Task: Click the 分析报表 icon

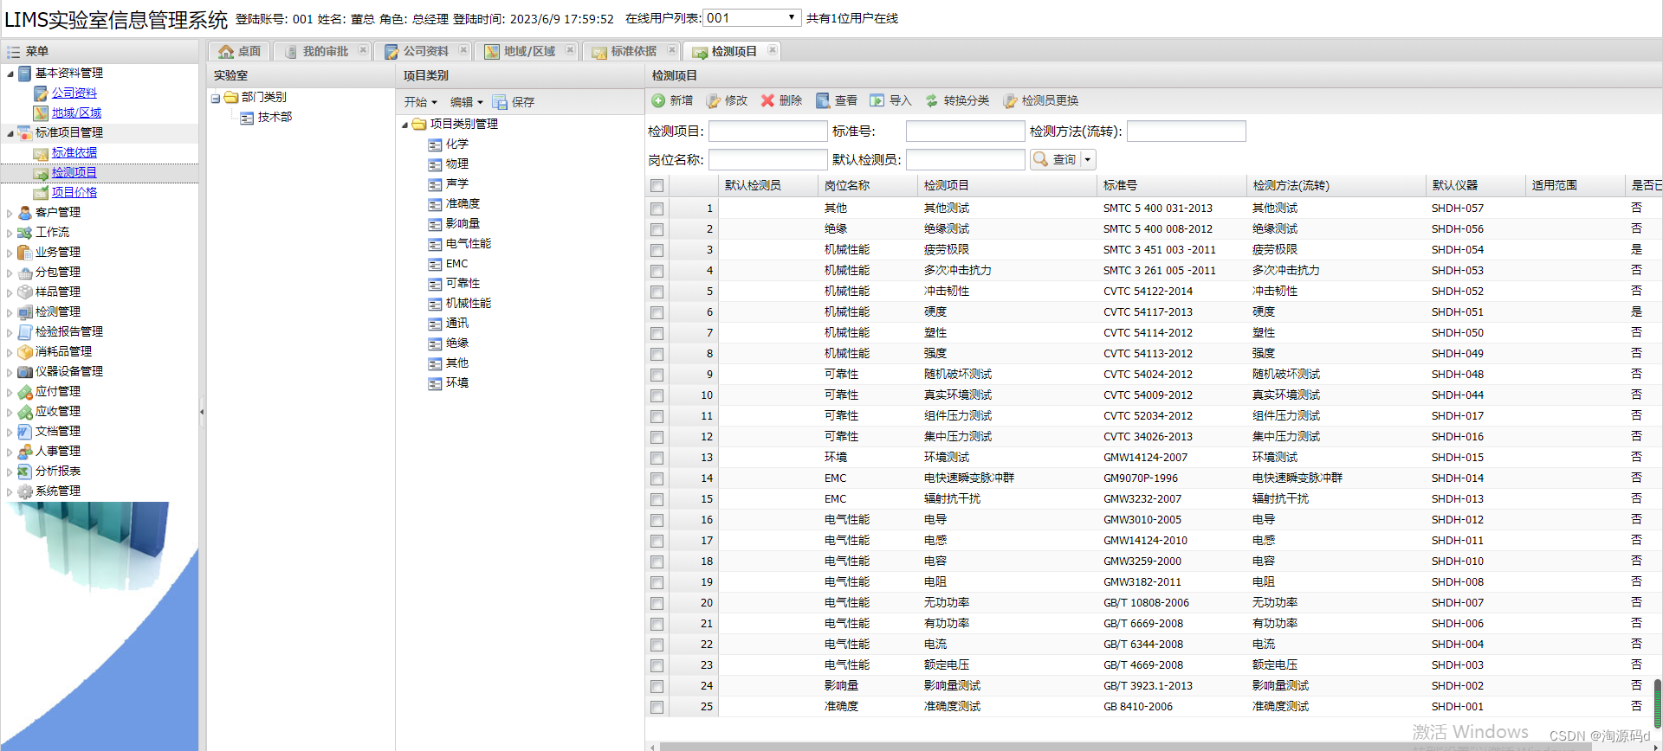Action: (x=25, y=472)
